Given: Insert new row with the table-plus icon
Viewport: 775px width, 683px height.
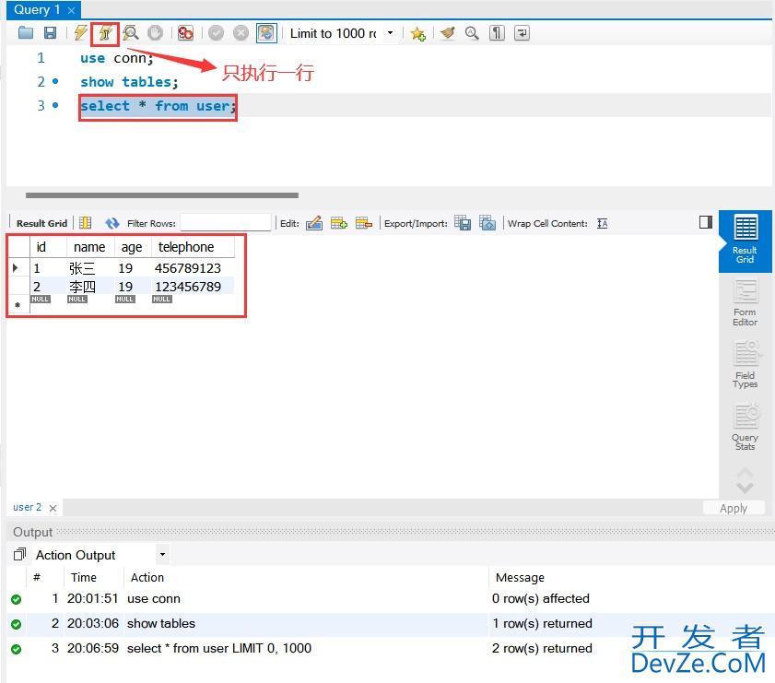Looking at the screenshot, I should click(338, 223).
